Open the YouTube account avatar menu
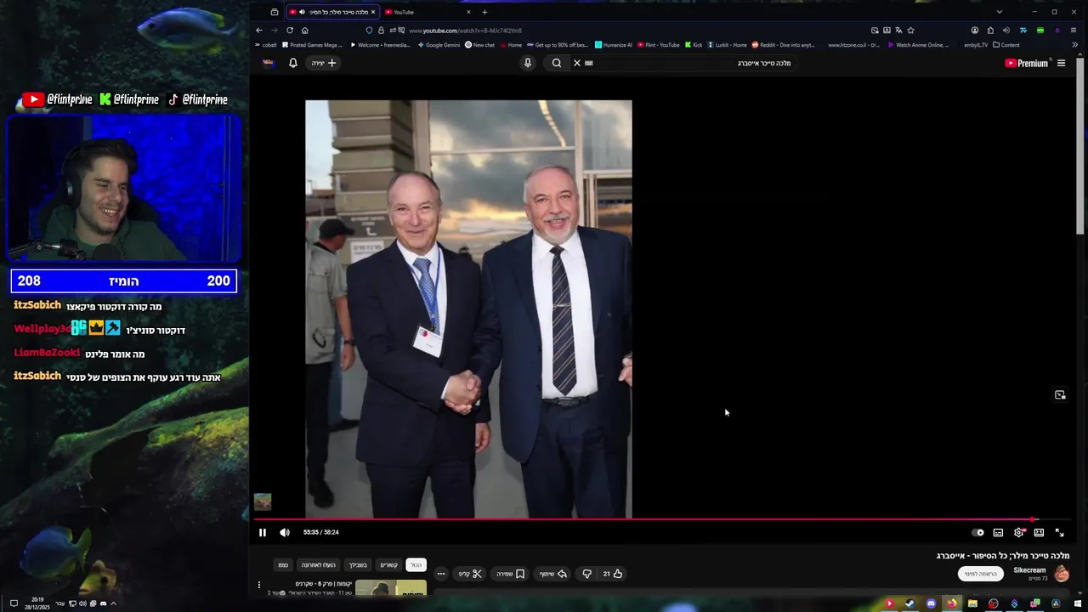The height and width of the screenshot is (612, 1088). [269, 63]
